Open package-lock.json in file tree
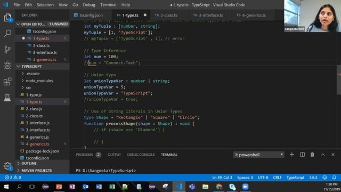The image size is (341, 192). click(x=43, y=151)
